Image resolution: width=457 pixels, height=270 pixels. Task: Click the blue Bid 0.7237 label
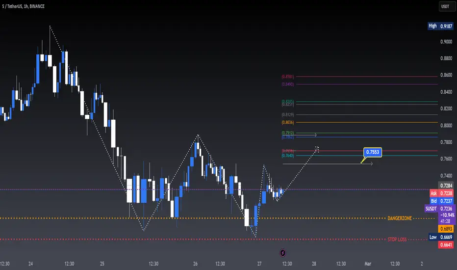point(441,201)
